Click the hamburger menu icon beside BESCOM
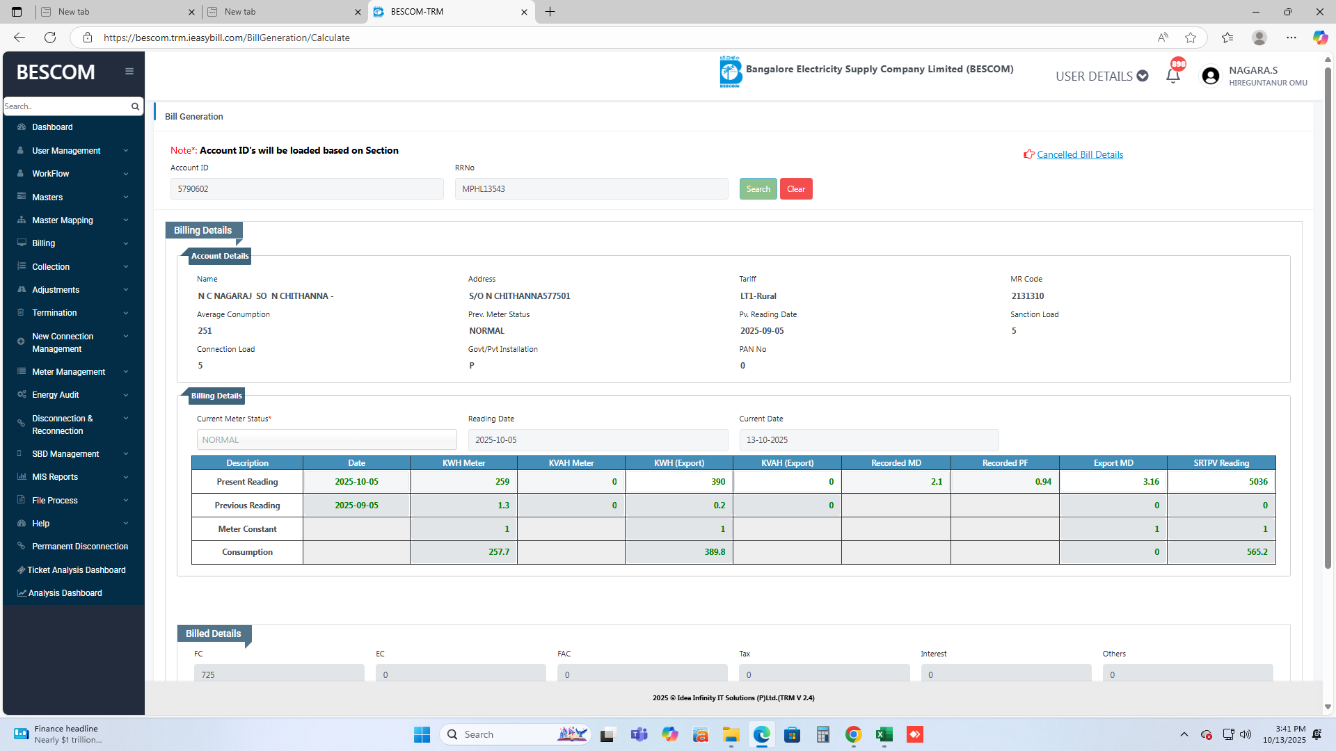1336x751 pixels. pos(129,72)
